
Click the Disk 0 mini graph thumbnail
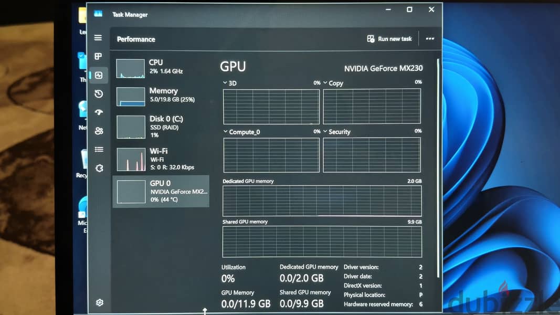click(131, 127)
